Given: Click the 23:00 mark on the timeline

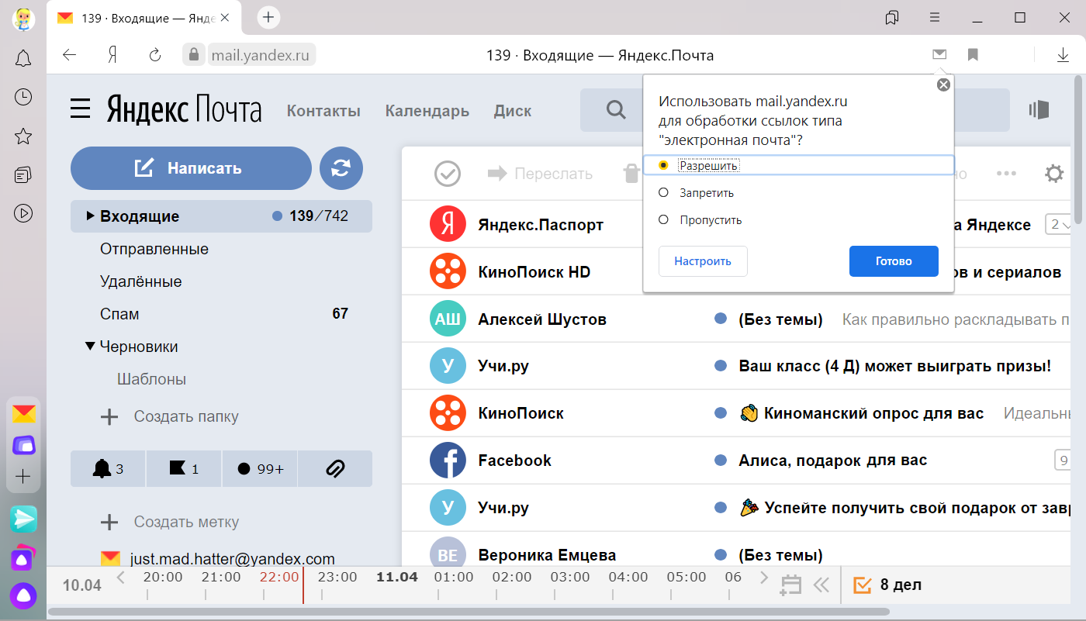Looking at the screenshot, I should [337, 578].
